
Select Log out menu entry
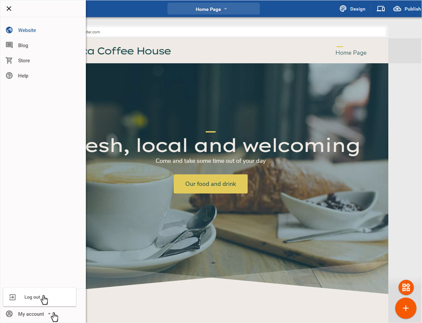40,297
